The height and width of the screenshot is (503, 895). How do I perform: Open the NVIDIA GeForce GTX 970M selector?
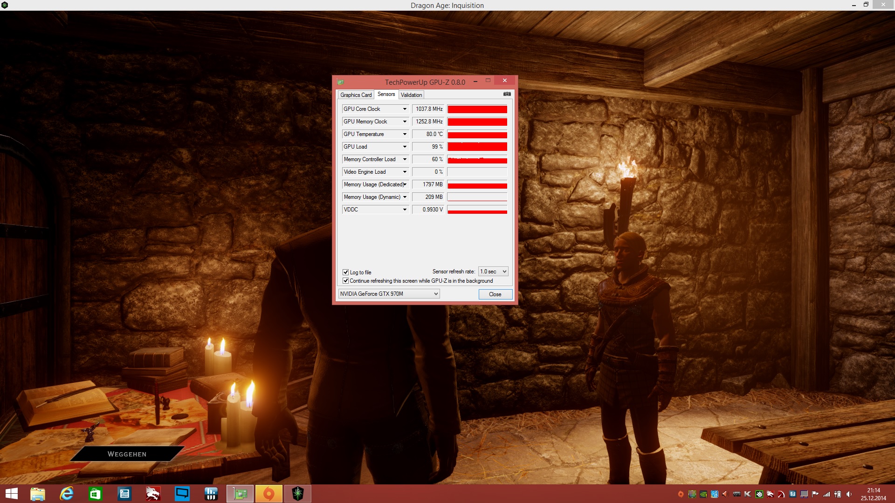(x=389, y=293)
